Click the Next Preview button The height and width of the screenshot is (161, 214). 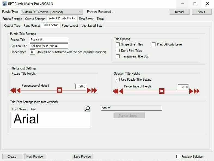click(x=35, y=156)
